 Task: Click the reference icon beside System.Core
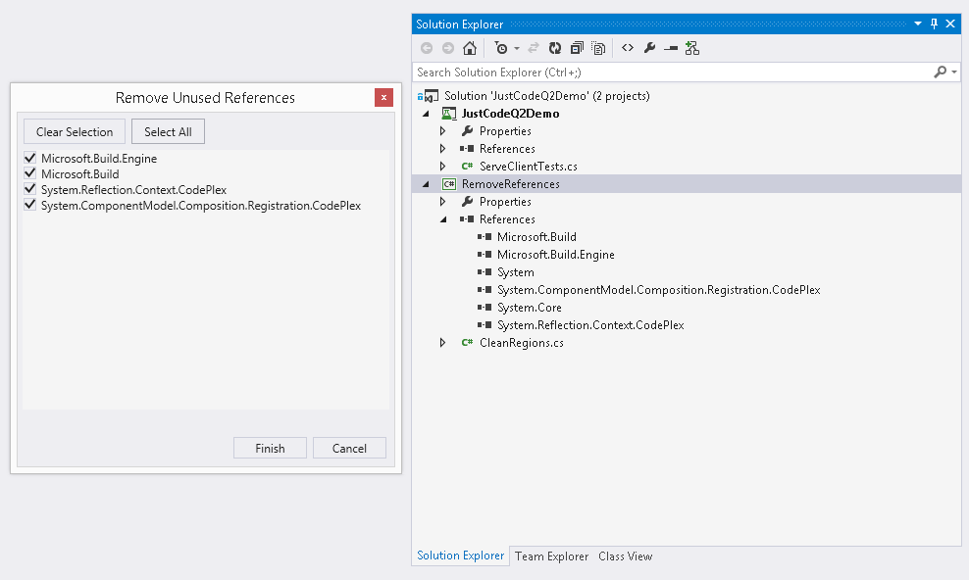tap(484, 308)
